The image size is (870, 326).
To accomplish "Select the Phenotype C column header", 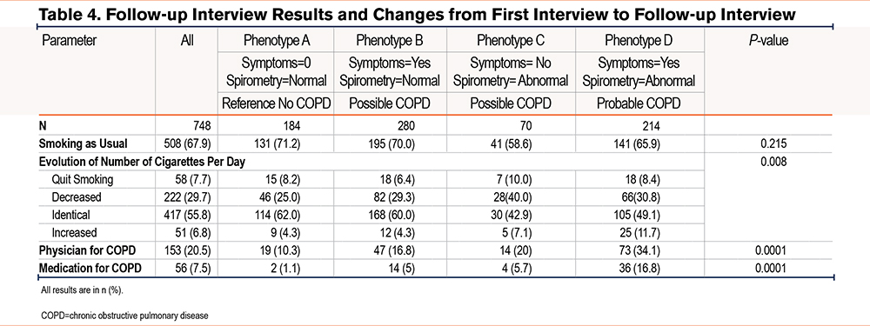I will [x=511, y=41].
